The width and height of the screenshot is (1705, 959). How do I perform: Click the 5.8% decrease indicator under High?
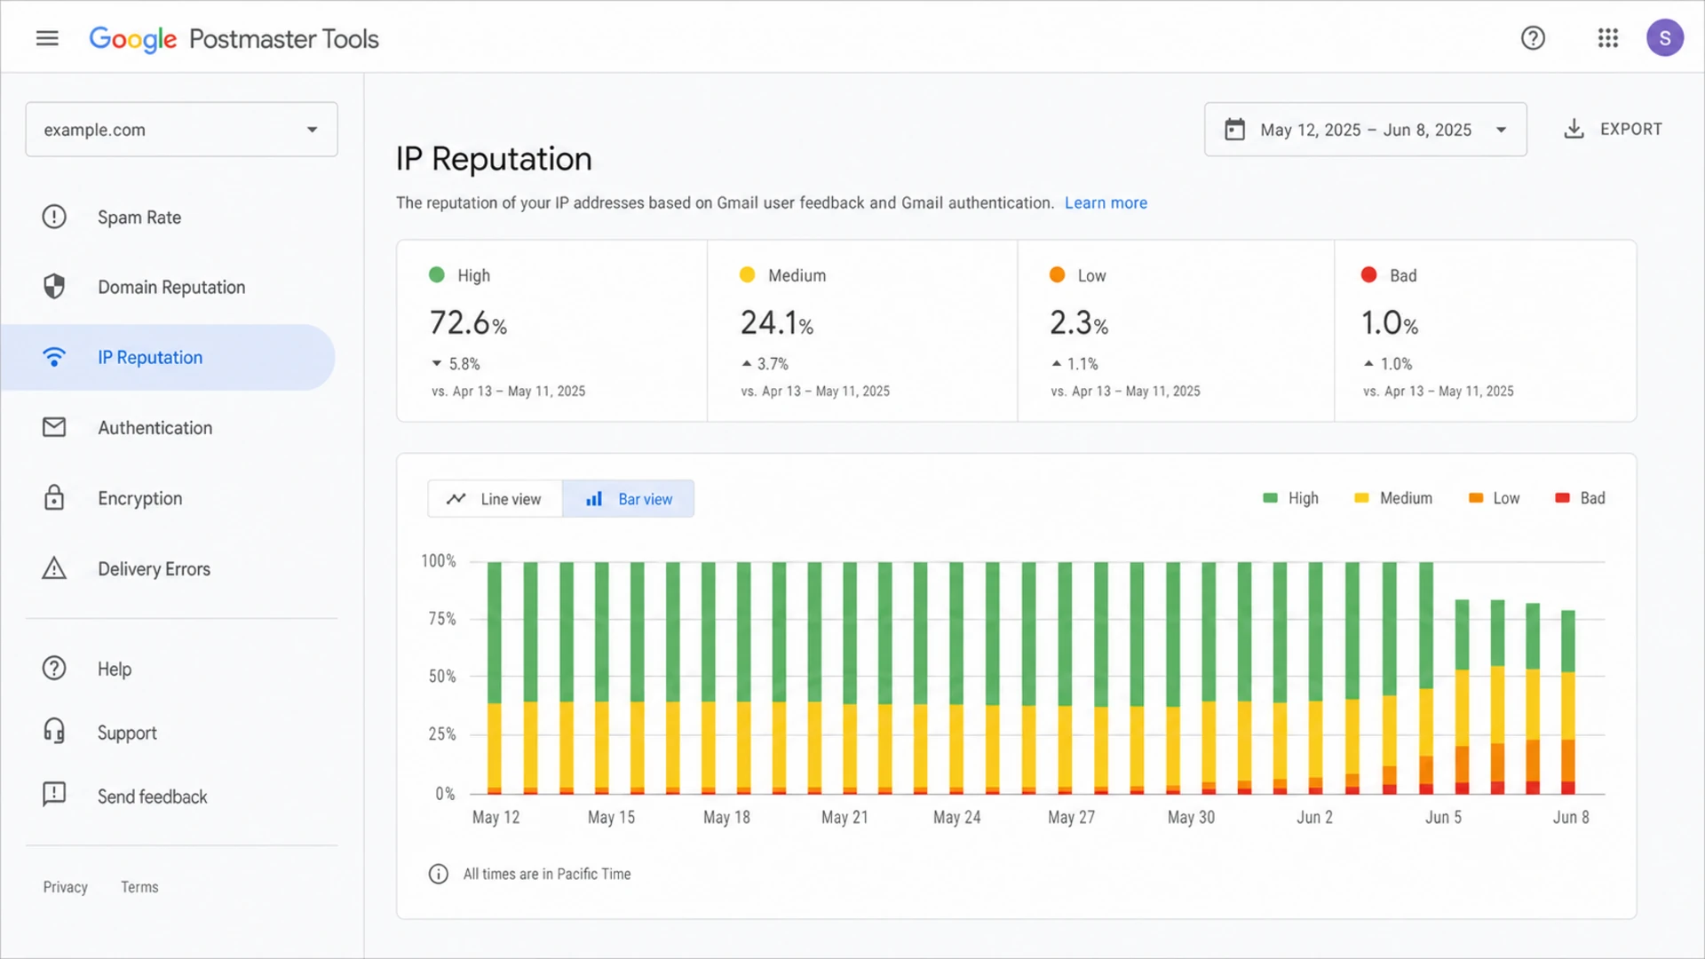pyautogui.click(x=456, y=364)
